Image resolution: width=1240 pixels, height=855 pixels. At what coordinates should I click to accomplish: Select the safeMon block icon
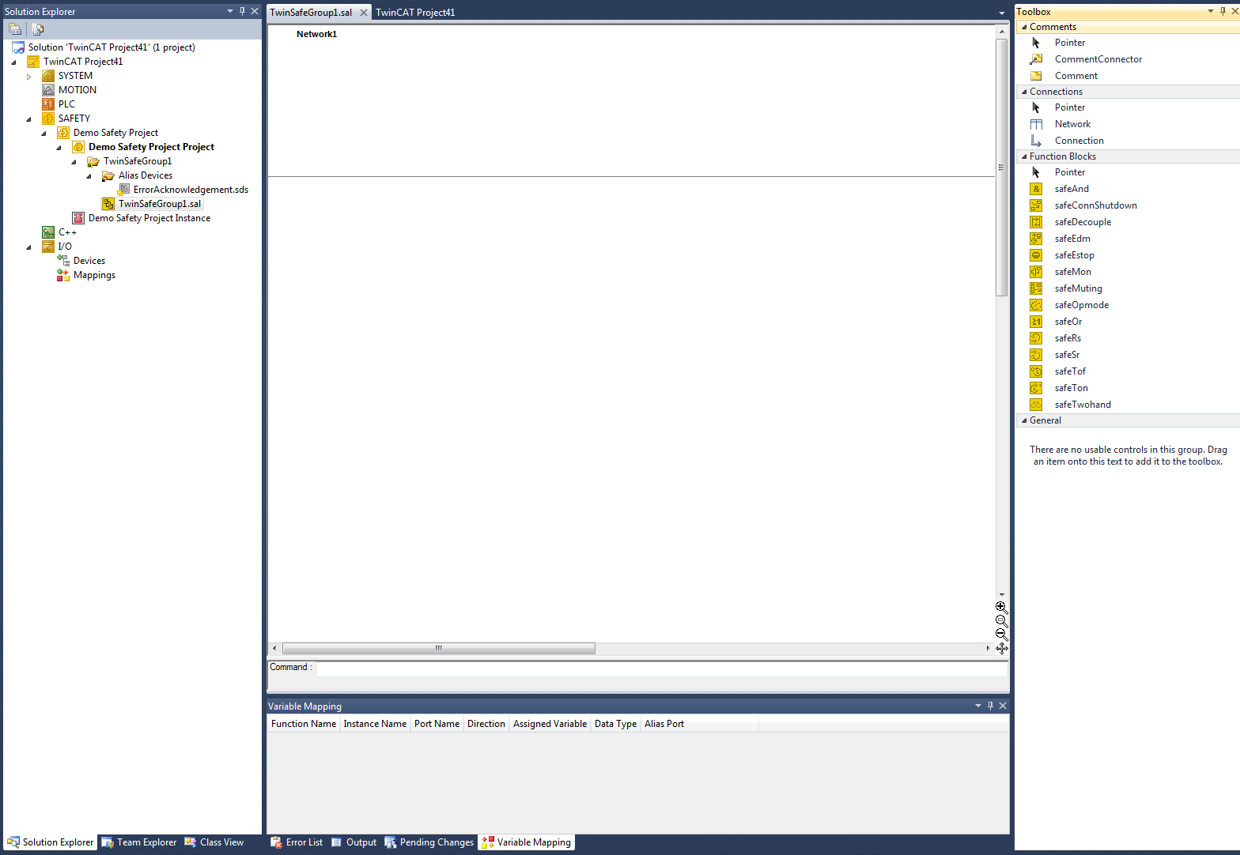point(1036,272)
